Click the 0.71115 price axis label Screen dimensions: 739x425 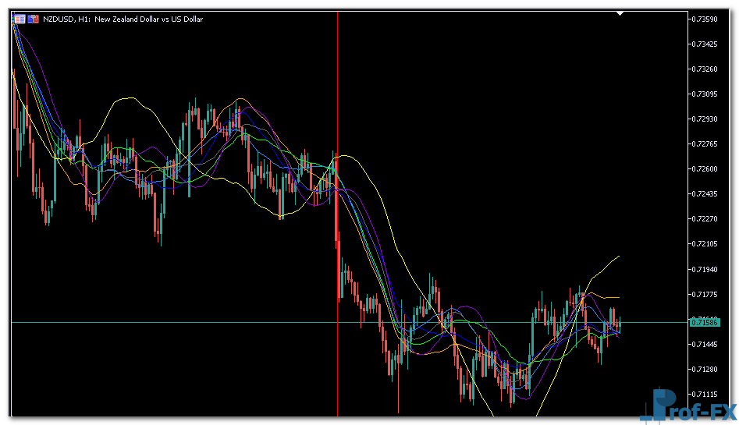pyautogui.click(x=705, y=394)
